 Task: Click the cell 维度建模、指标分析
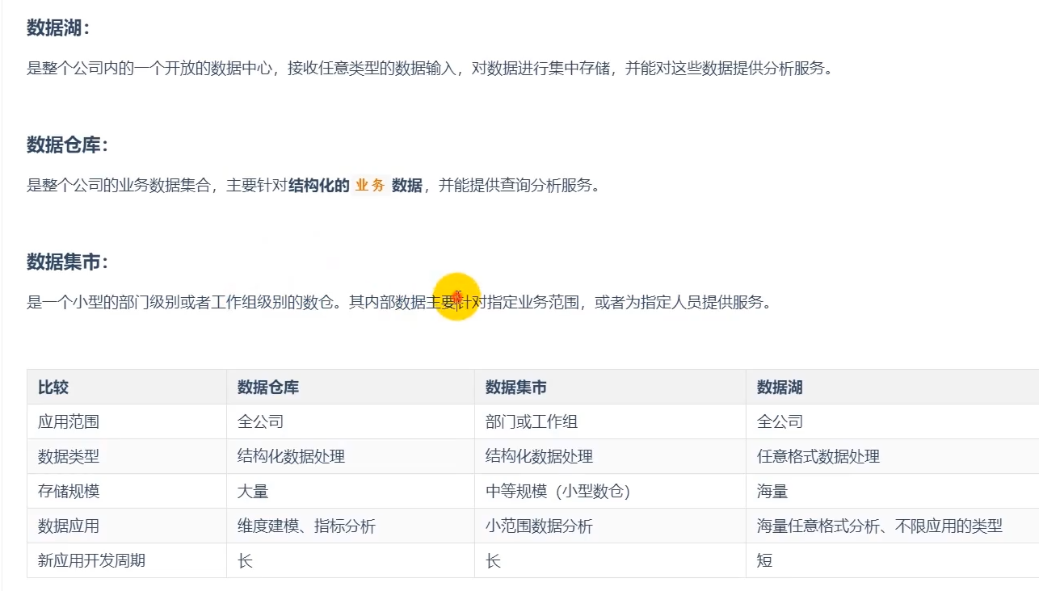click(x=306, y=526)
